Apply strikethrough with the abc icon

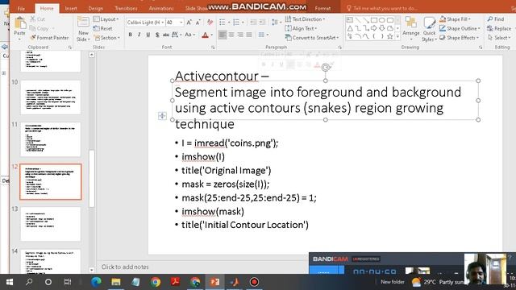(166, 35)
